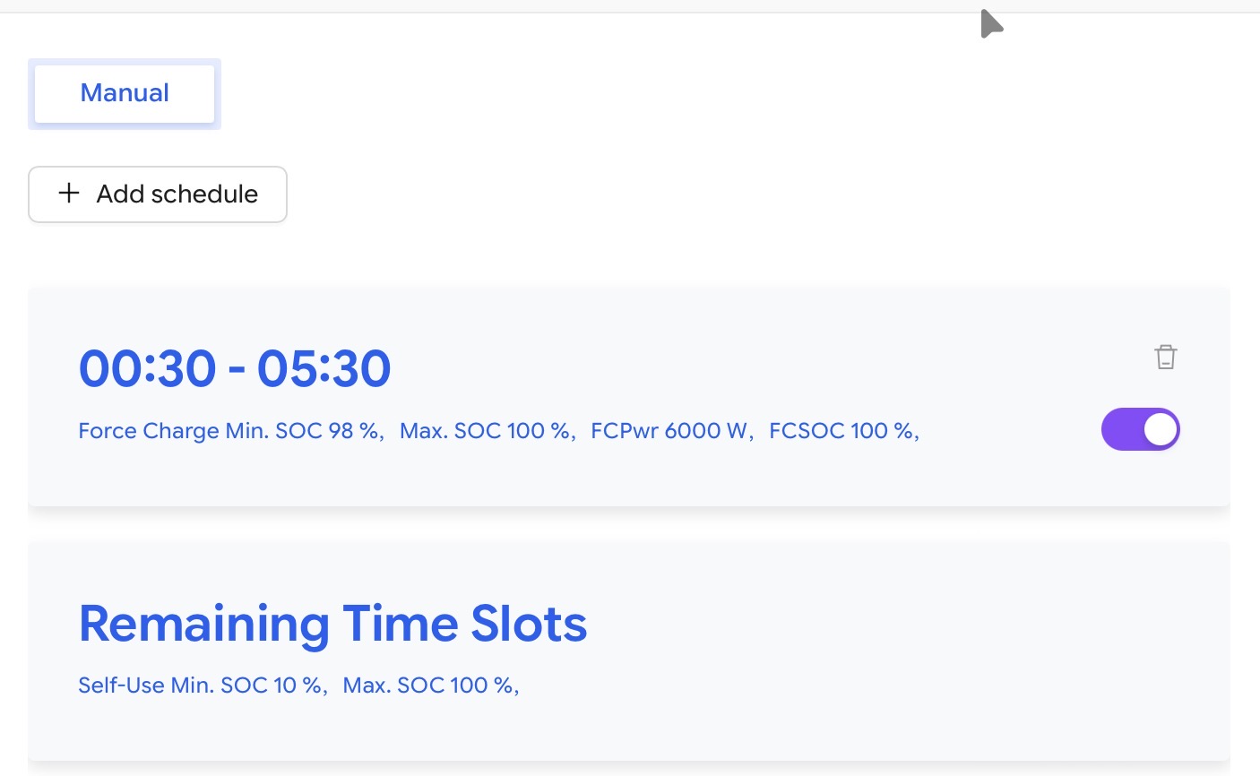Click the 00:30 start time
This screenshot has height=776, width=1260.
[x=148, y=368]
